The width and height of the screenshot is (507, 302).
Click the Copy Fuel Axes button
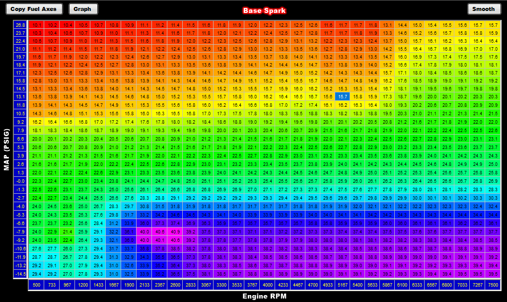(34, 9)
